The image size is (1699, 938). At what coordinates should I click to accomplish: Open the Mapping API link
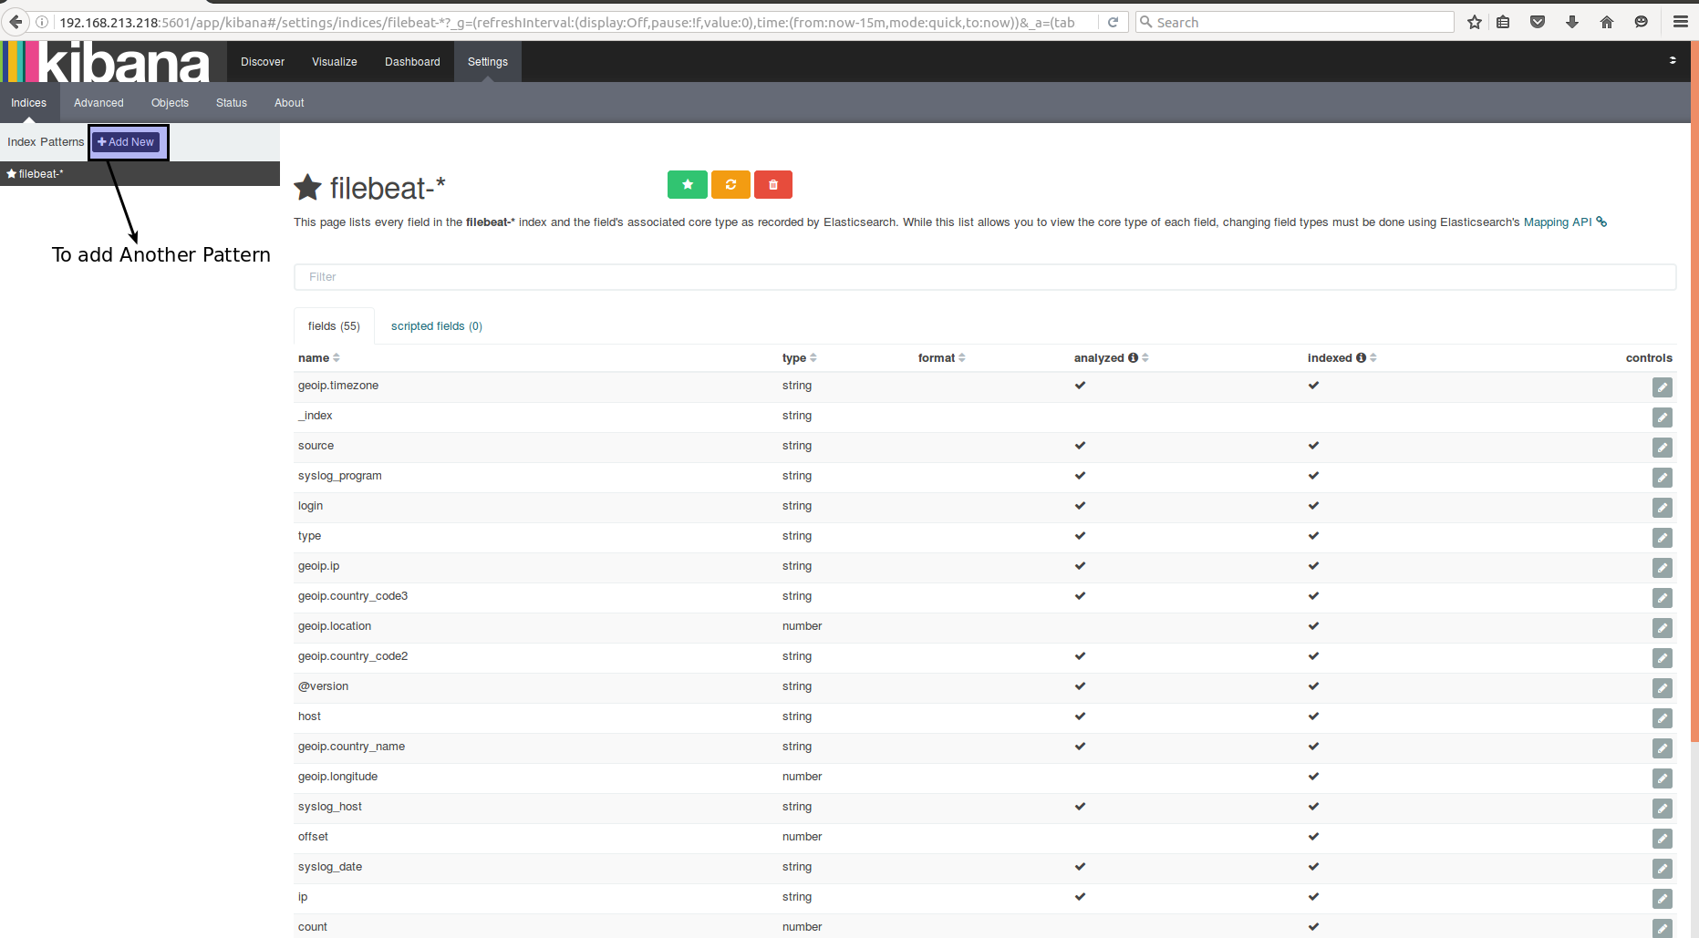1557,222
